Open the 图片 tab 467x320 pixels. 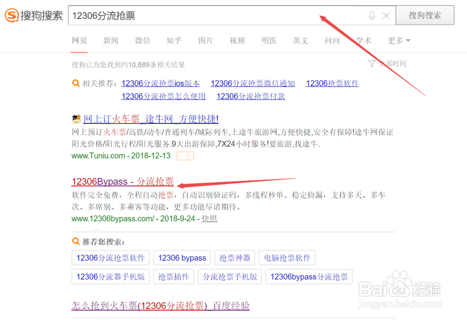(x=206, y=41)
